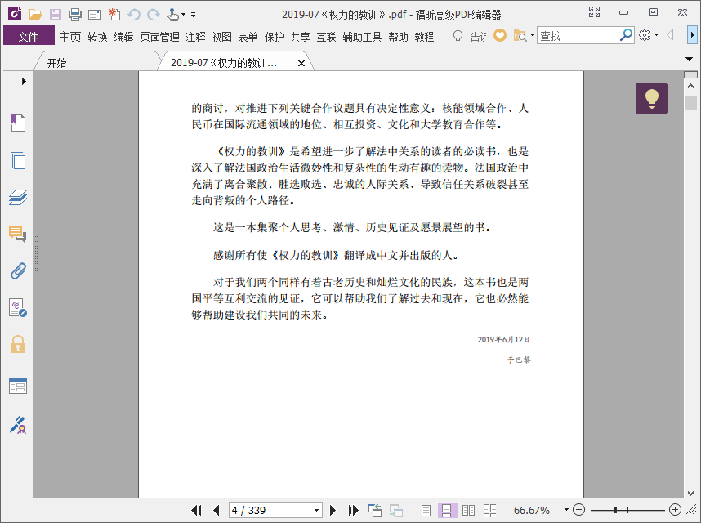This screenshot has height=523, width=701.
Task: Click the Open file folder icon
Action: (x=35, y=15)
